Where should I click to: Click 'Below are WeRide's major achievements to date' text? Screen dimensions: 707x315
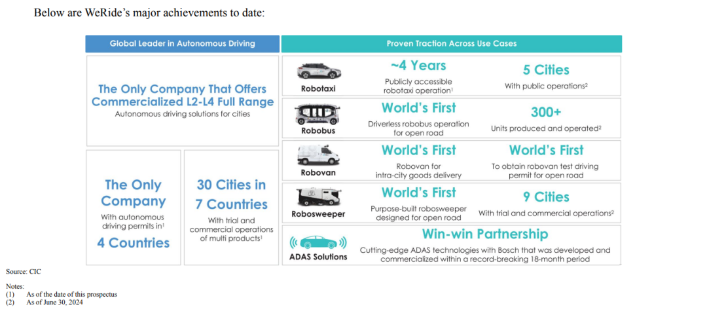point(149,12)
